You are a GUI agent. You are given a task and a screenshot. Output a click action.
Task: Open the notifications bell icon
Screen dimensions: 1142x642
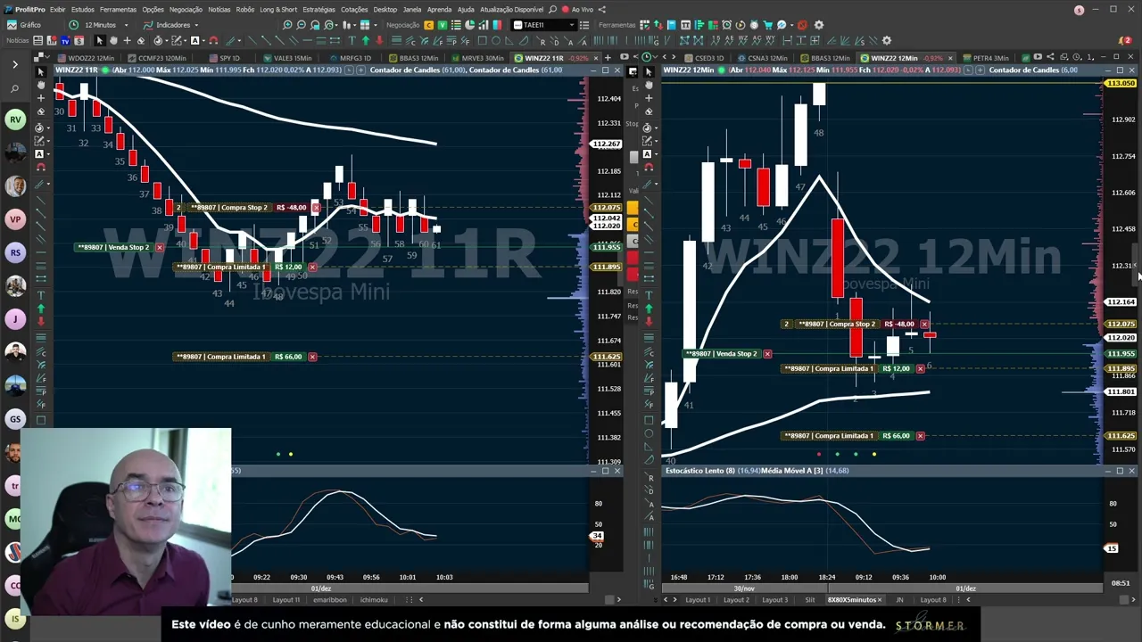pos(1123,40)
